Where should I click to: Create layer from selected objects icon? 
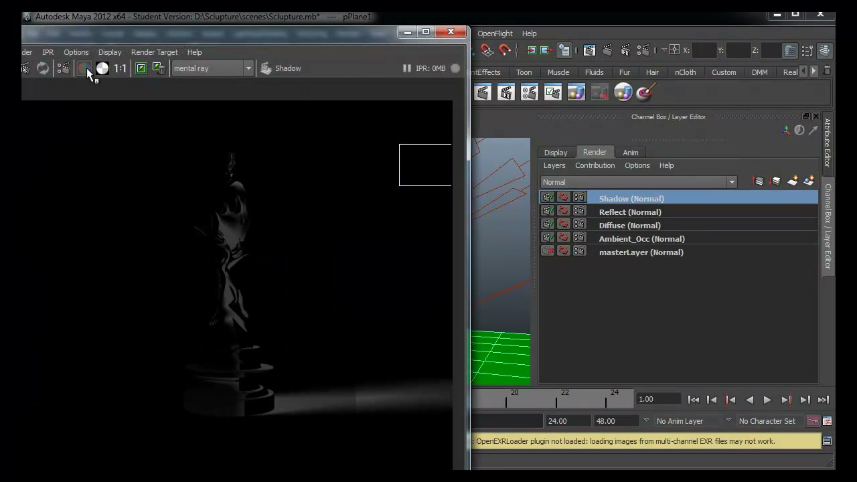pyautogui.click(x=809, y=181)
